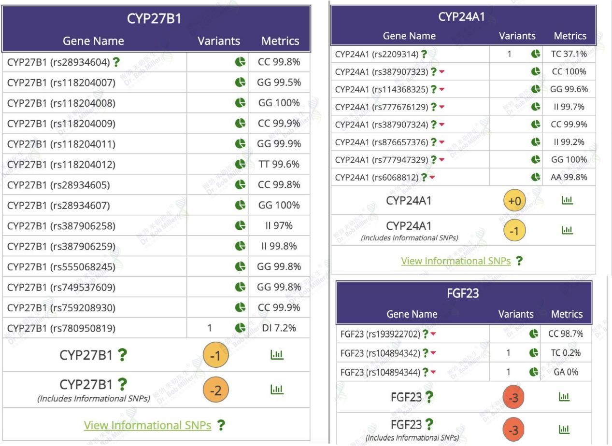
Task: Open pie chart for CYP27B1 rs780950819
Action: [240, 328]
